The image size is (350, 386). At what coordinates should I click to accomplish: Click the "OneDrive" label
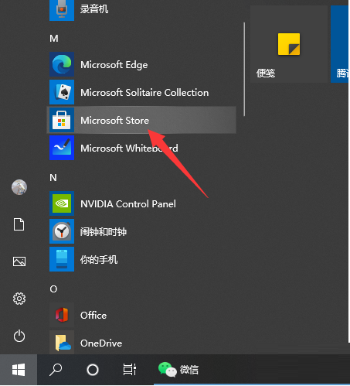coord(101,343)
